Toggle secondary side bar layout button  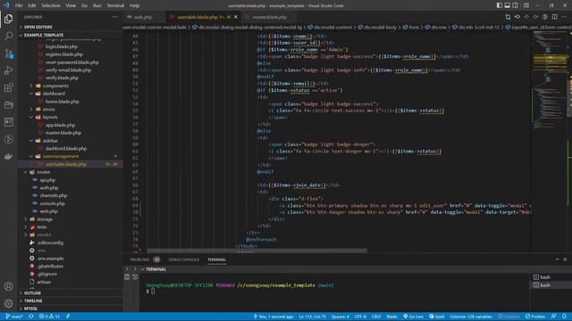[x=515, y=5]
